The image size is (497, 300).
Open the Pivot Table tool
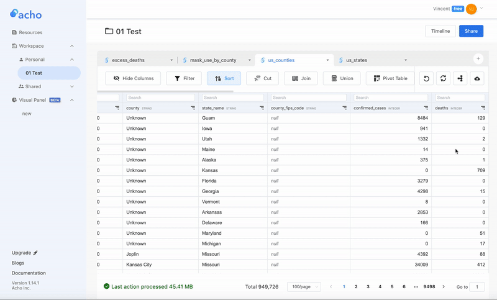click(x=390, y=78)
